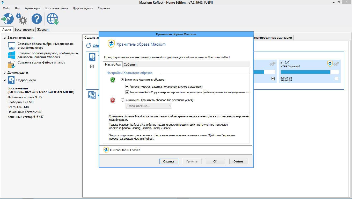Image resolution: width=352 pixels, height=199 pixels.
Task: Click the monitor icon for disk image creation
Action: point(12,46)
